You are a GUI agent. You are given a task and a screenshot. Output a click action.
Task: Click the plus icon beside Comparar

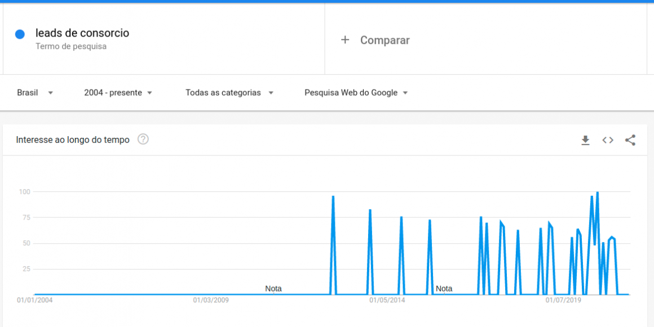[345, 40]
